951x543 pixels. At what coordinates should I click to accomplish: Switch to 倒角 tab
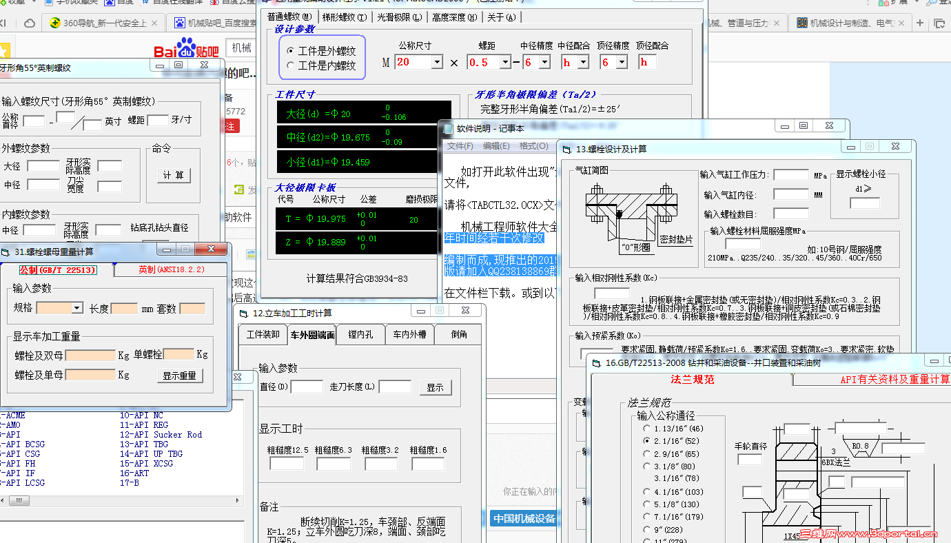tap(459, 334)
